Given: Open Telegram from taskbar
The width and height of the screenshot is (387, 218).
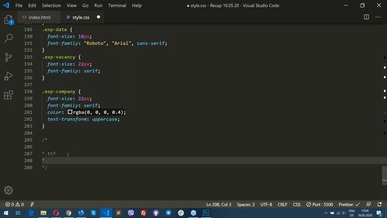Looking at the screenshot, I should [x=168, y=213].
